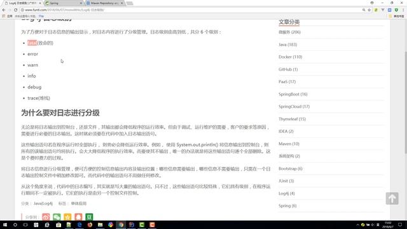Screen dimensions: 407x229
Task: Open the Bootstrap (6) category
Action: point(291,169)
